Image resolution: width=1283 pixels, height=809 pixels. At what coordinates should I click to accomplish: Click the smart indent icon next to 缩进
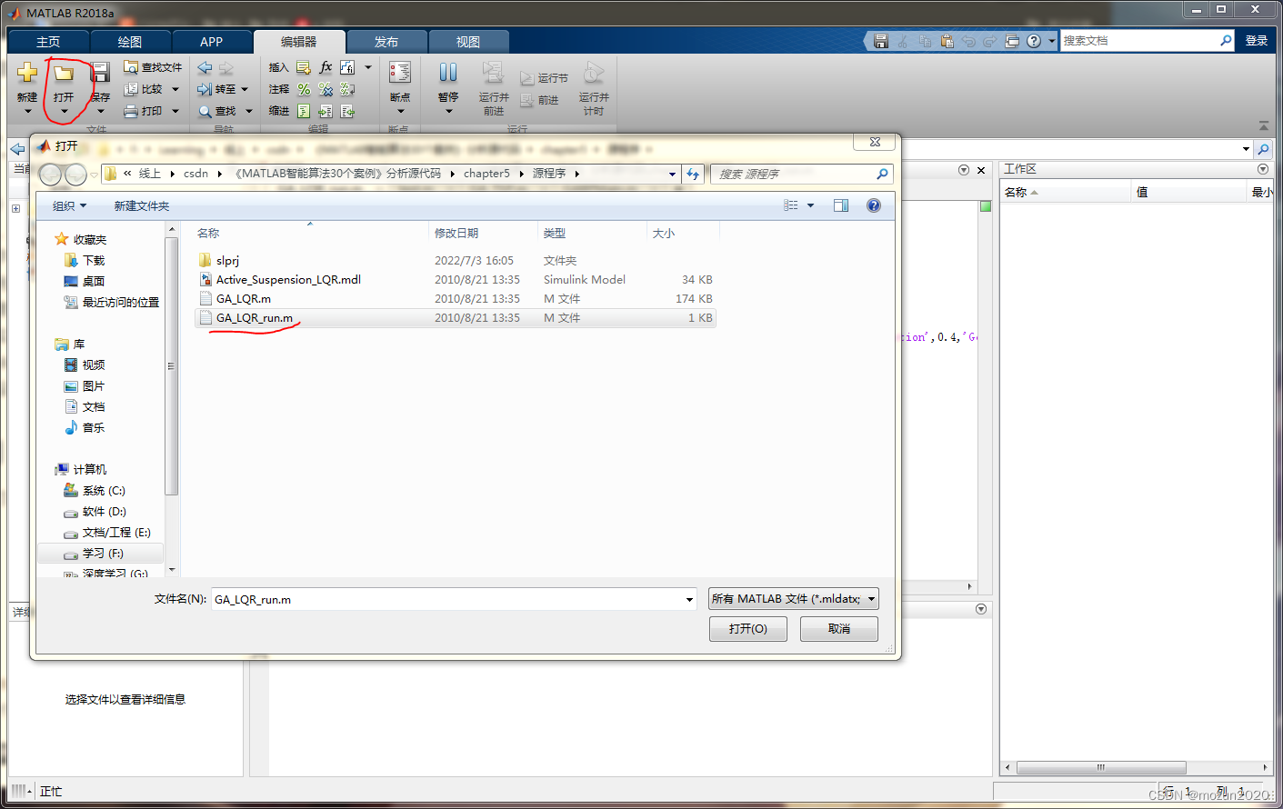pos(304,111)
